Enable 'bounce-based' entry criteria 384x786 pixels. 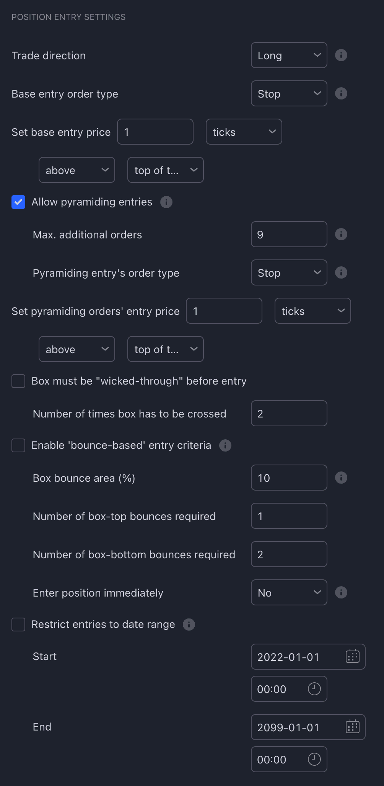(x=18, y=445)
